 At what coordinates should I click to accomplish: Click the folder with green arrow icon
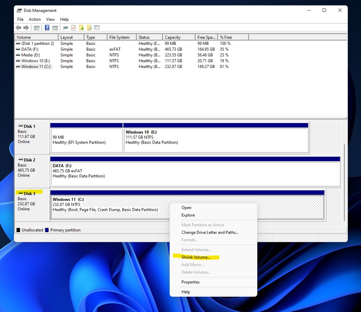(x=82, y=28)
